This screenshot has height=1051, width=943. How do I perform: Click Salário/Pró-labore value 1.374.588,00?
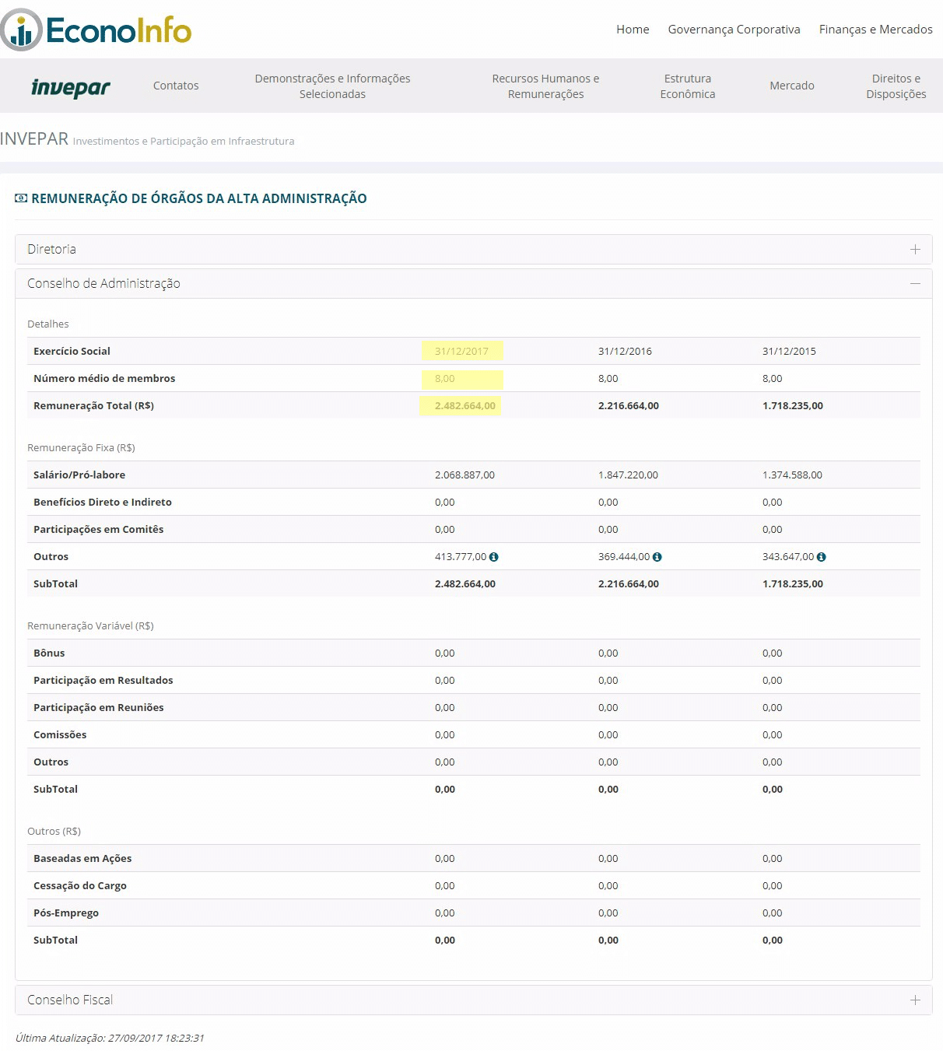point(792,475)
